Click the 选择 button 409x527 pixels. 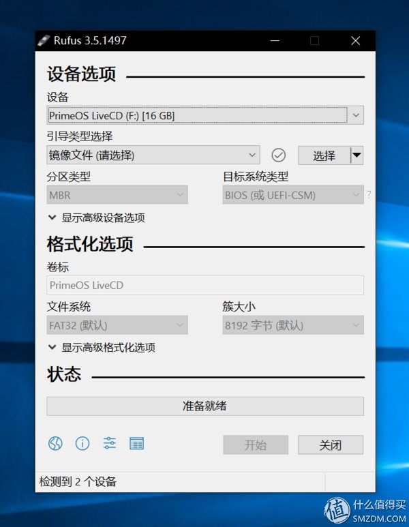pos(324,155)
